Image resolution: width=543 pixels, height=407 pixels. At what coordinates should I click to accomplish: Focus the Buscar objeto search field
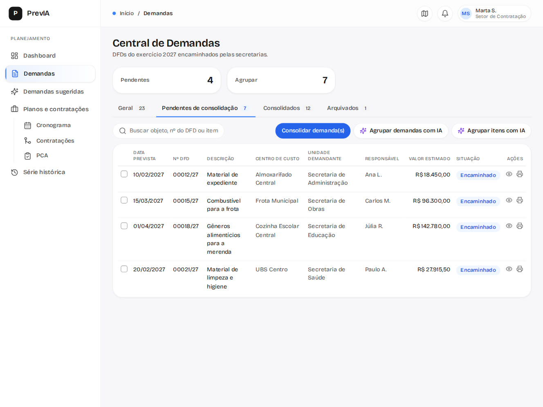[168, 131]
